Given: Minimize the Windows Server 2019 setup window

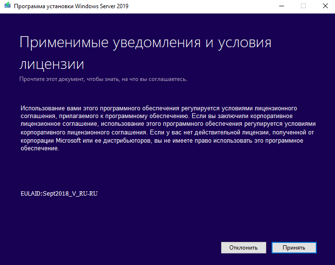Looking at the screenshot, I should pos(281,6).
